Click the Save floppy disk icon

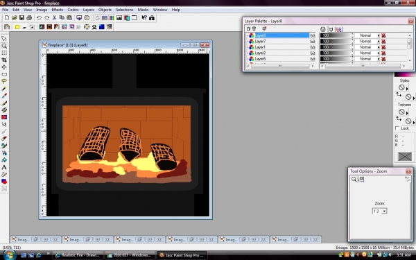click(21, 18)
